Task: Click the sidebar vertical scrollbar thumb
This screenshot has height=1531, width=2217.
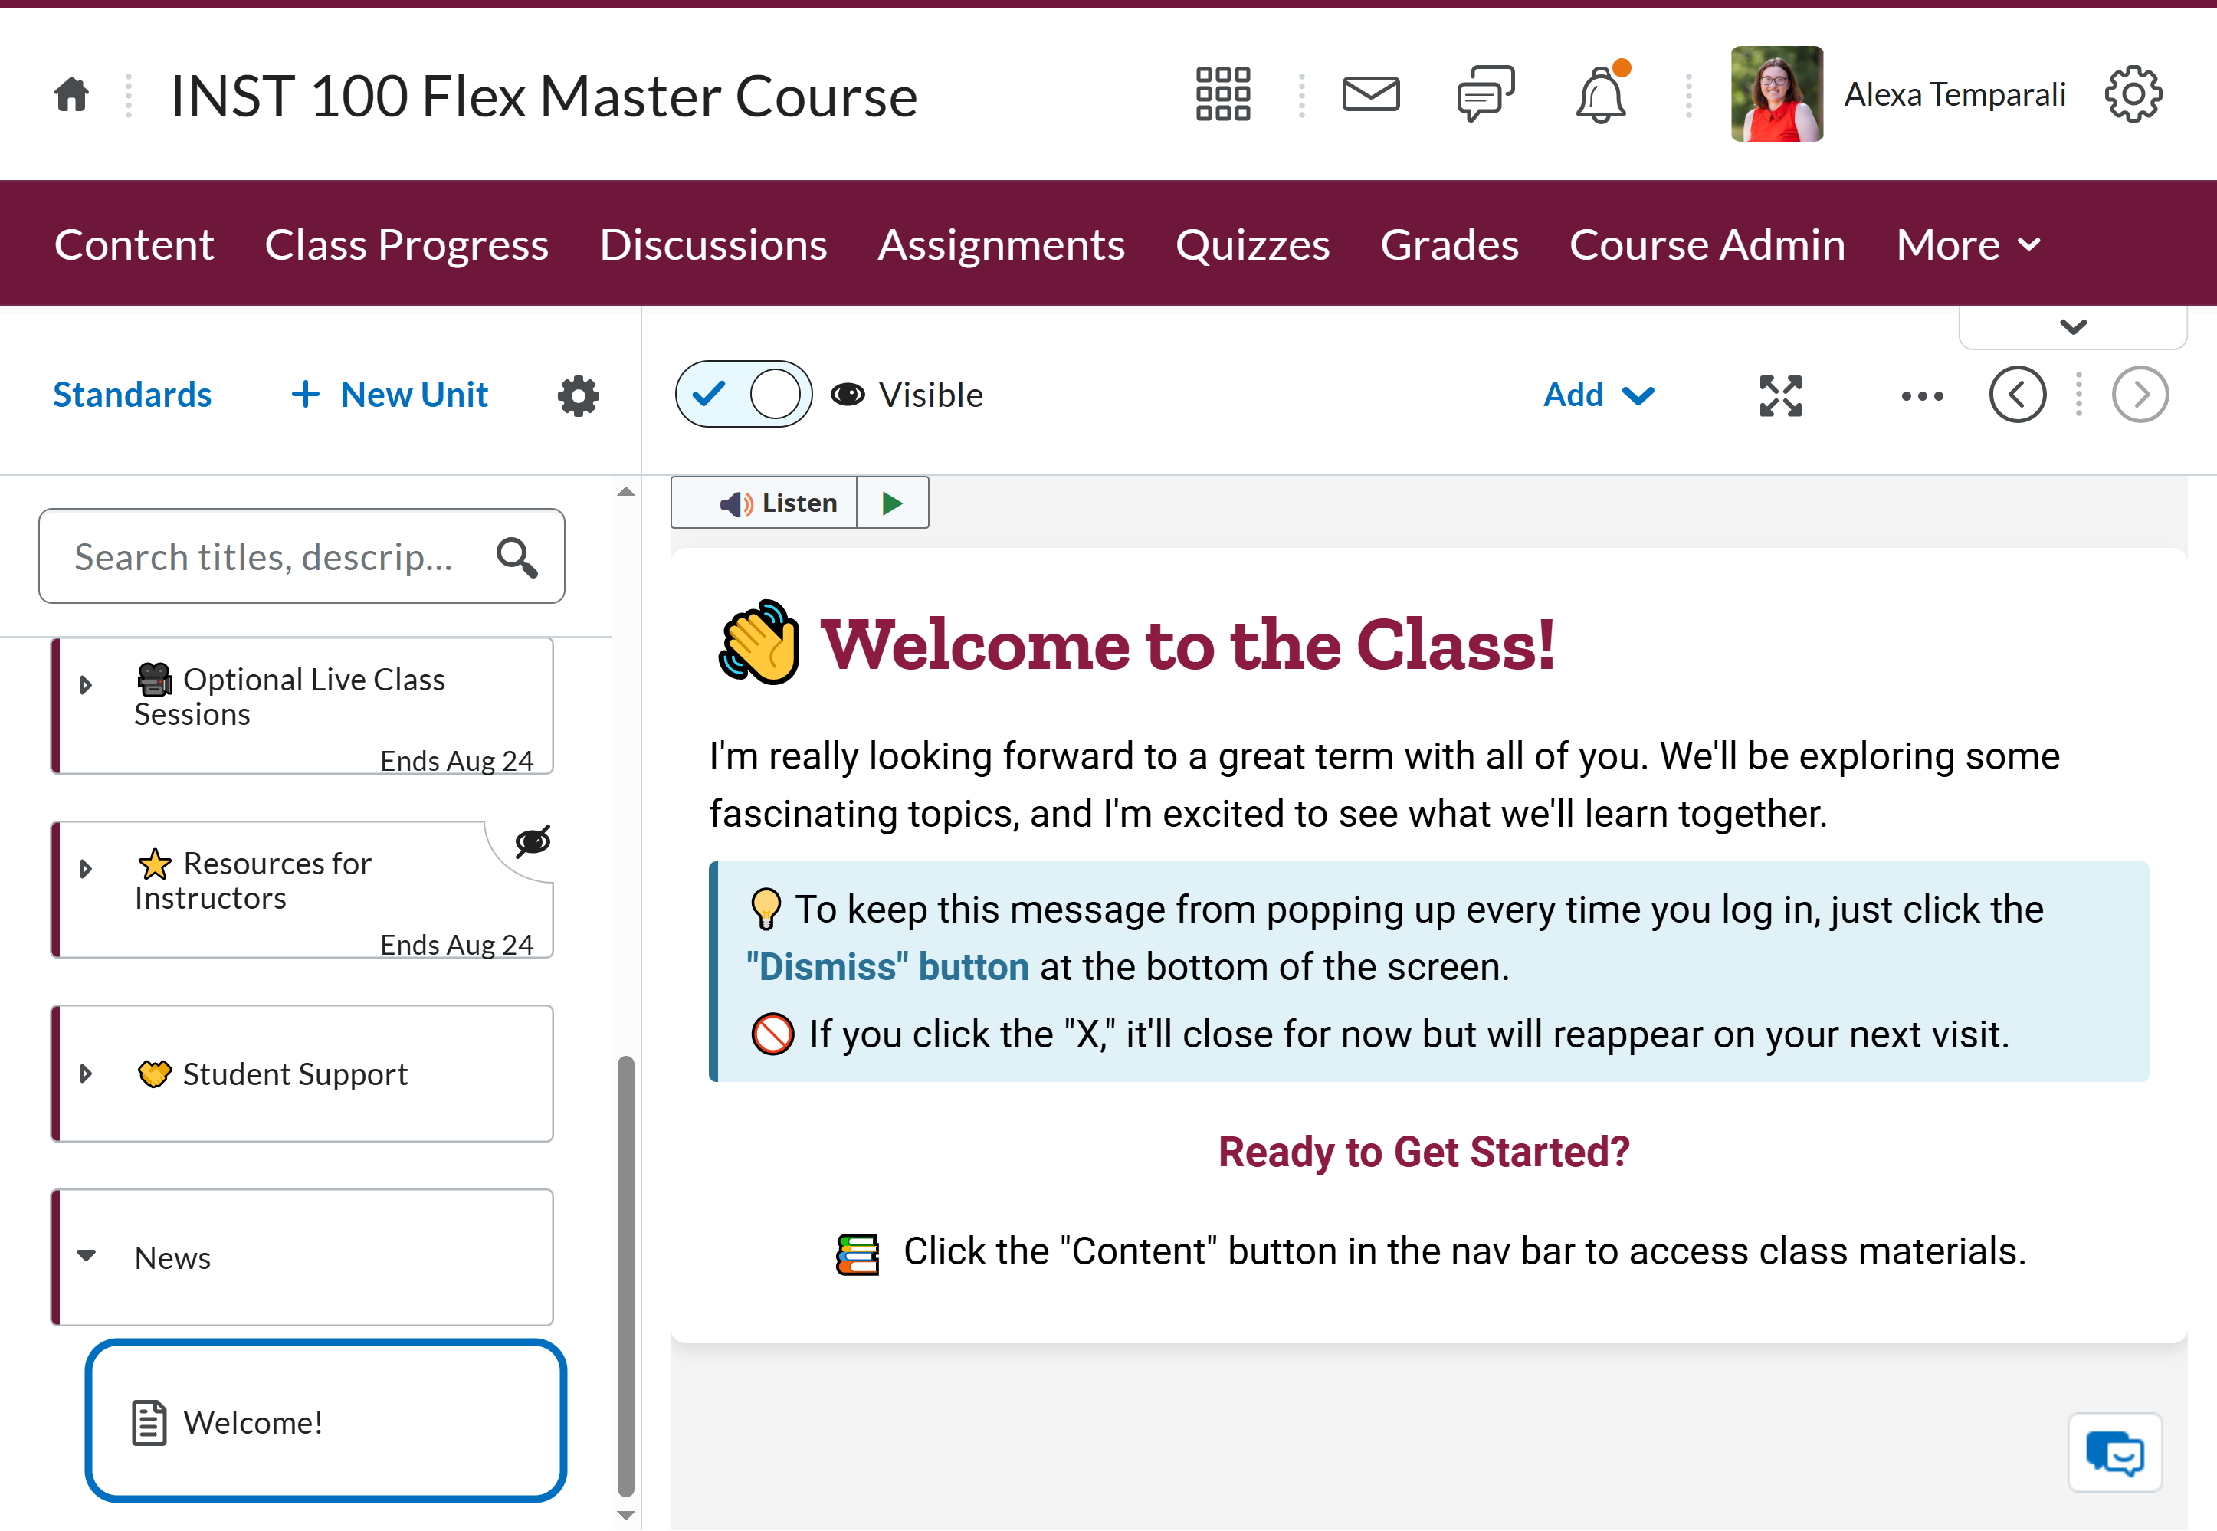Action: (625, 1276)
